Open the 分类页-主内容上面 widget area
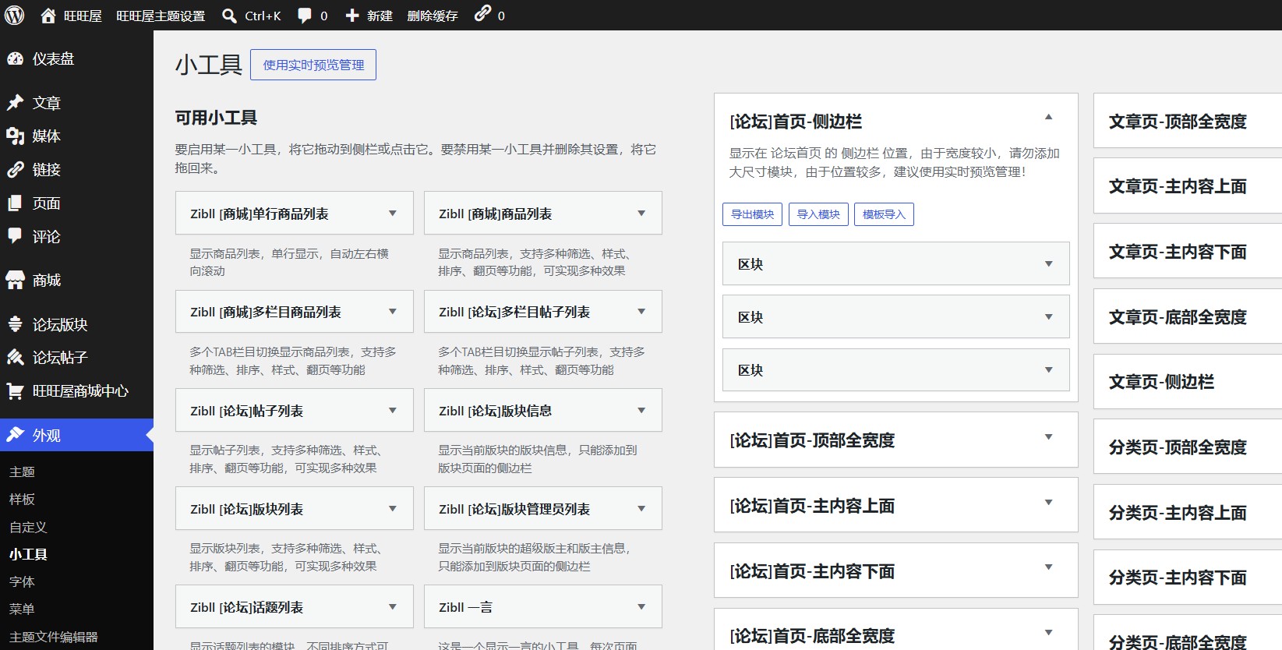 (x=1188, y=513)
